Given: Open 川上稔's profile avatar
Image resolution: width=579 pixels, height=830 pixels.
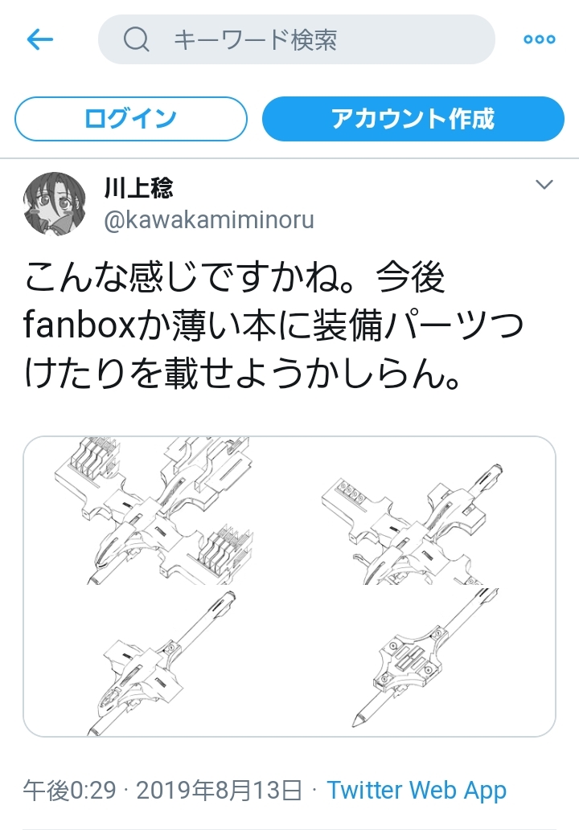Looking at the screenshot, I should coord(54,204).
